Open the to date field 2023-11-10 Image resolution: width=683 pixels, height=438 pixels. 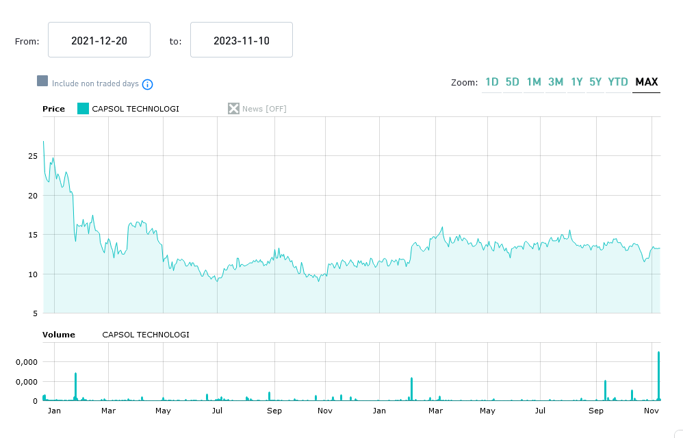[241, 40]
